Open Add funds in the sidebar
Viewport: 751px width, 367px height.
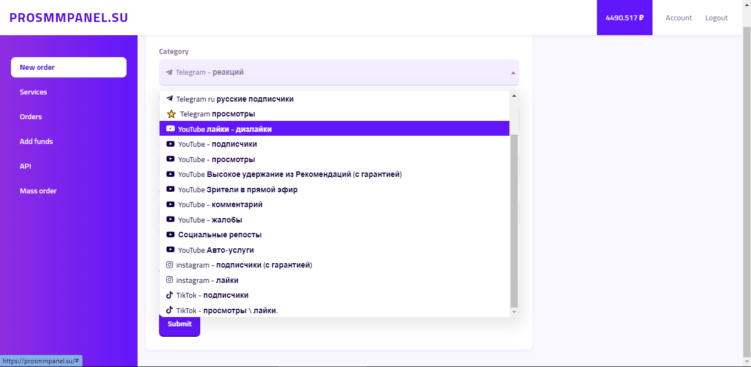69,142
